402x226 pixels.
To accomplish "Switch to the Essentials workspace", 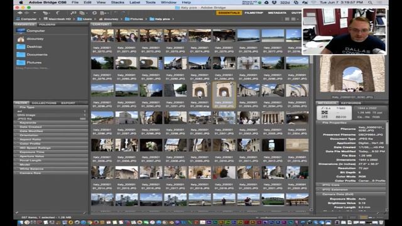I will pos(229,13).
